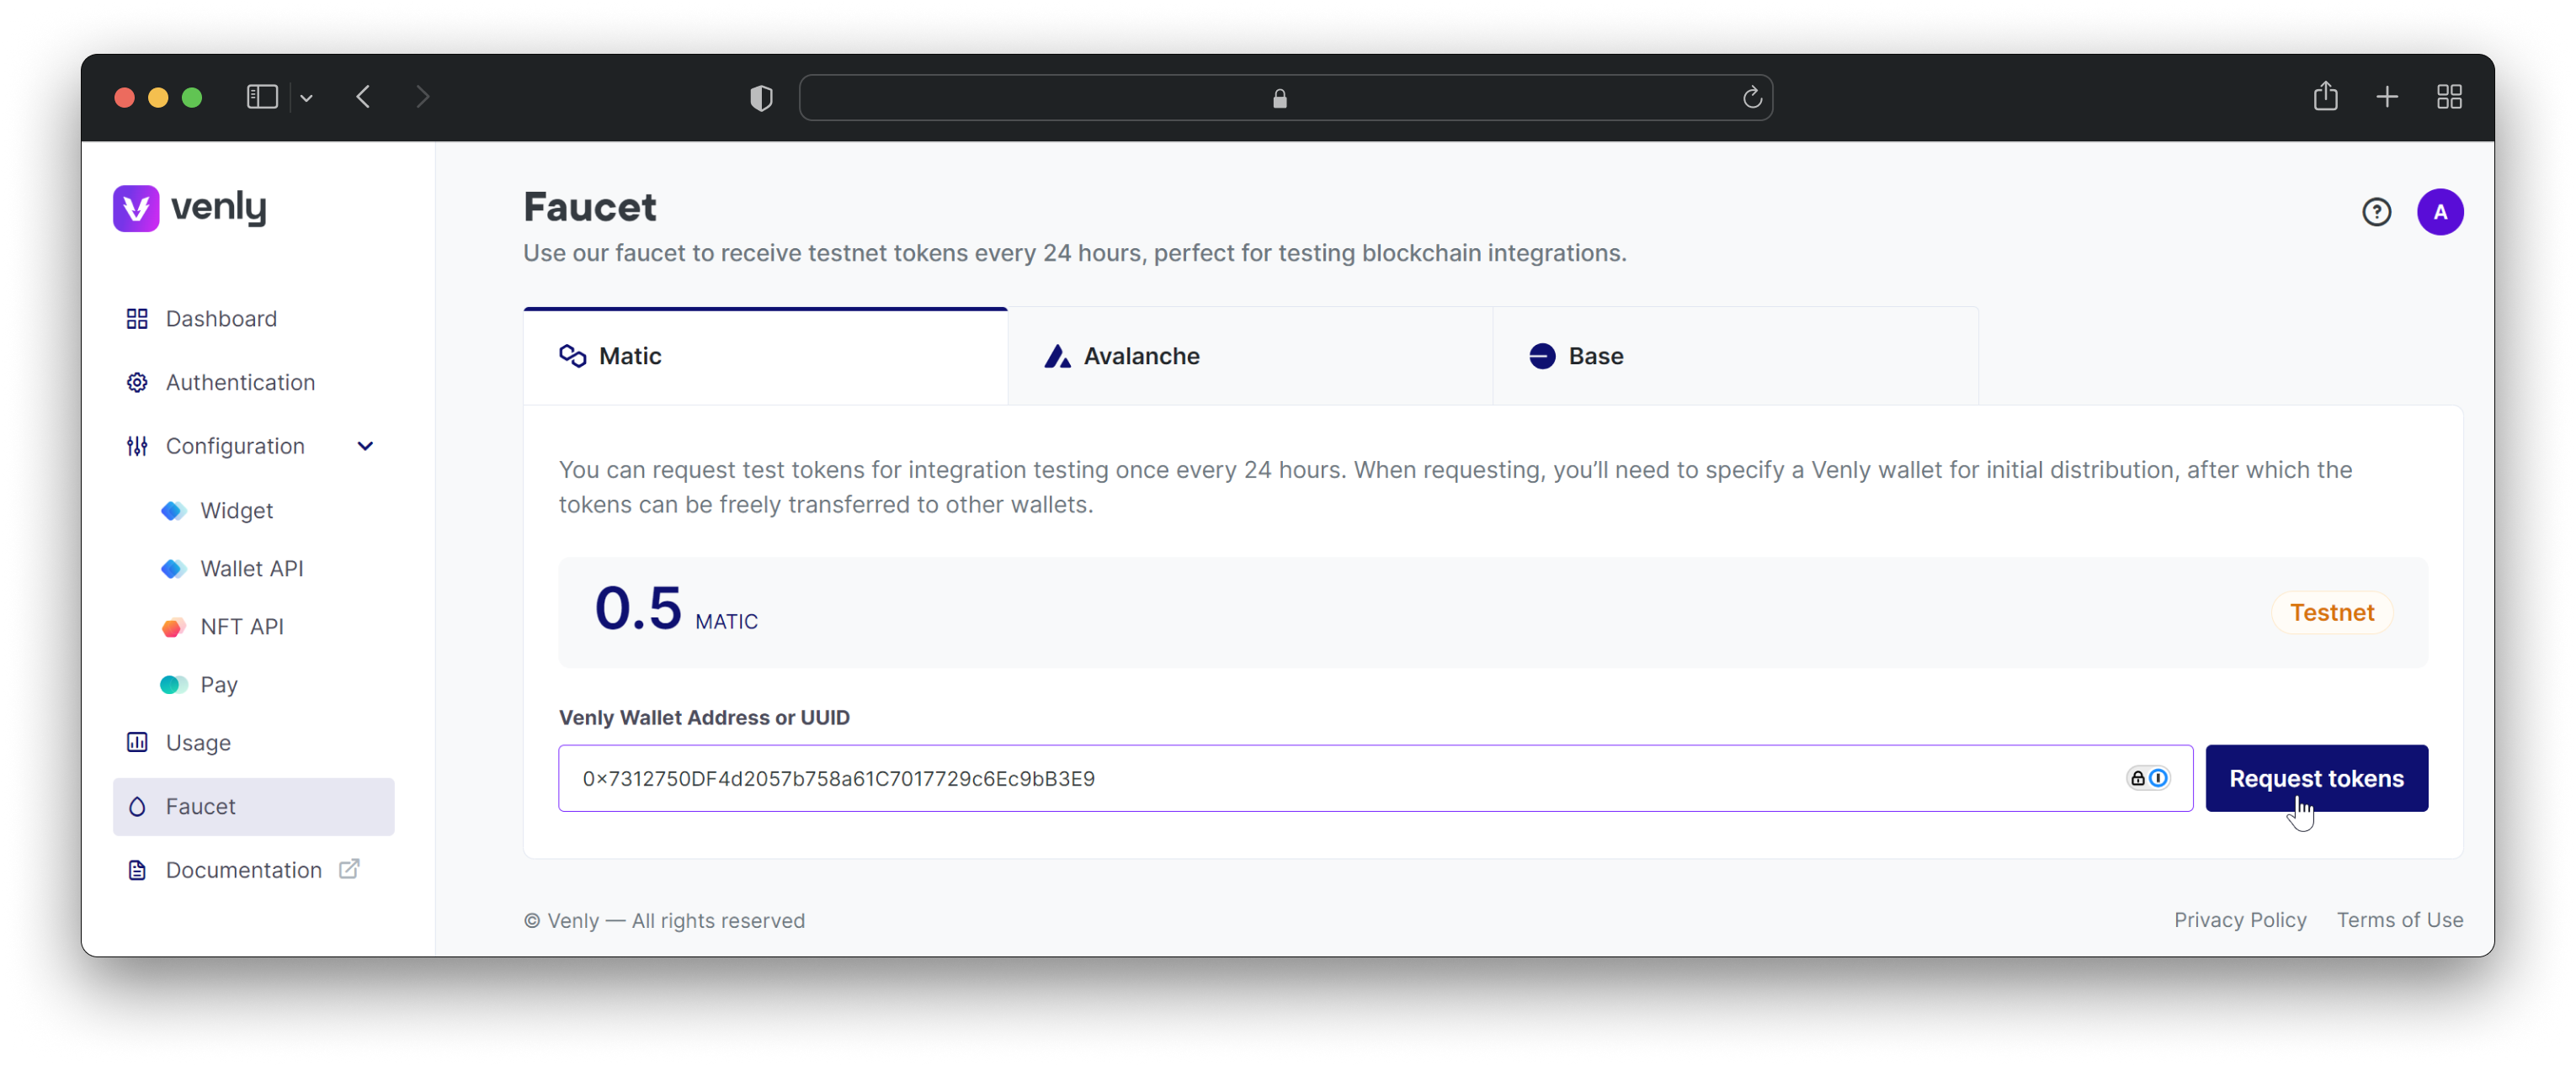The width and height of the screenshot is (2576, 1065).
Task: Click the user avatar icon top right
Action: coord(2440,210)
